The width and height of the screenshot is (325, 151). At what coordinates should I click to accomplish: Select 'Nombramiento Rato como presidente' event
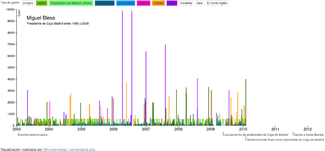[285, 140]
